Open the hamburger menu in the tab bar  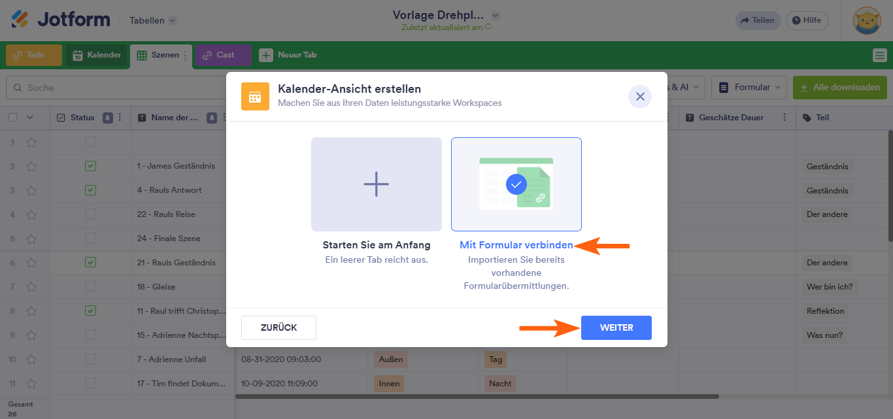[880, 56]
